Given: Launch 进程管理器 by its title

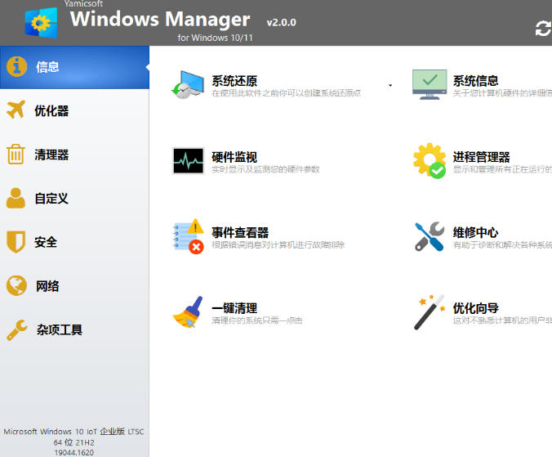Looking at the screenshot, I should pos(481,157).
